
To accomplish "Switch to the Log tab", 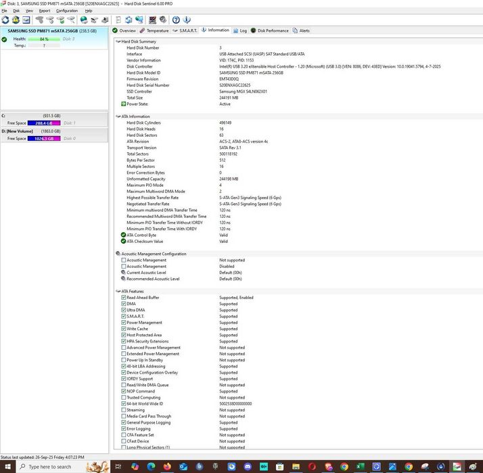I will 240,30.
